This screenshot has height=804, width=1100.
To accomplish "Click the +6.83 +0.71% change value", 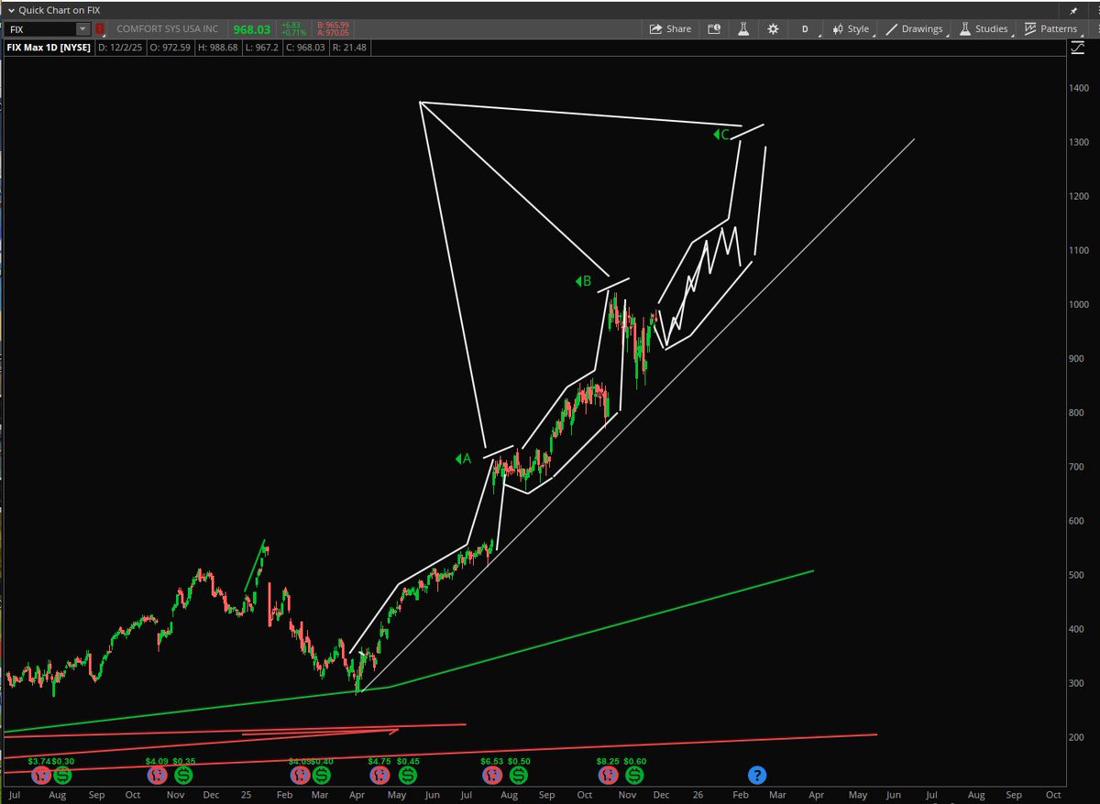I will 293,29.
